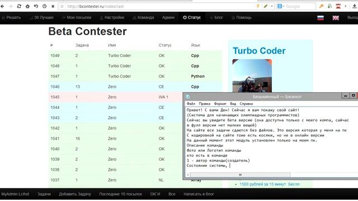Click the OK'И bottom bar link
Viewport: 358px width, 201px height.
pyautogui.click(x=155, y=194)
